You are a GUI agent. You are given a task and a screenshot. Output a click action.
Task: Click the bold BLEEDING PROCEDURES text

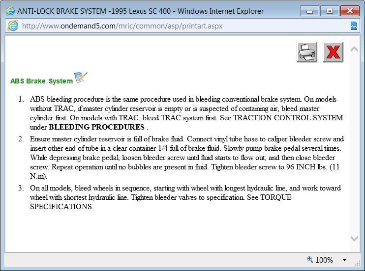click(96, 127)
